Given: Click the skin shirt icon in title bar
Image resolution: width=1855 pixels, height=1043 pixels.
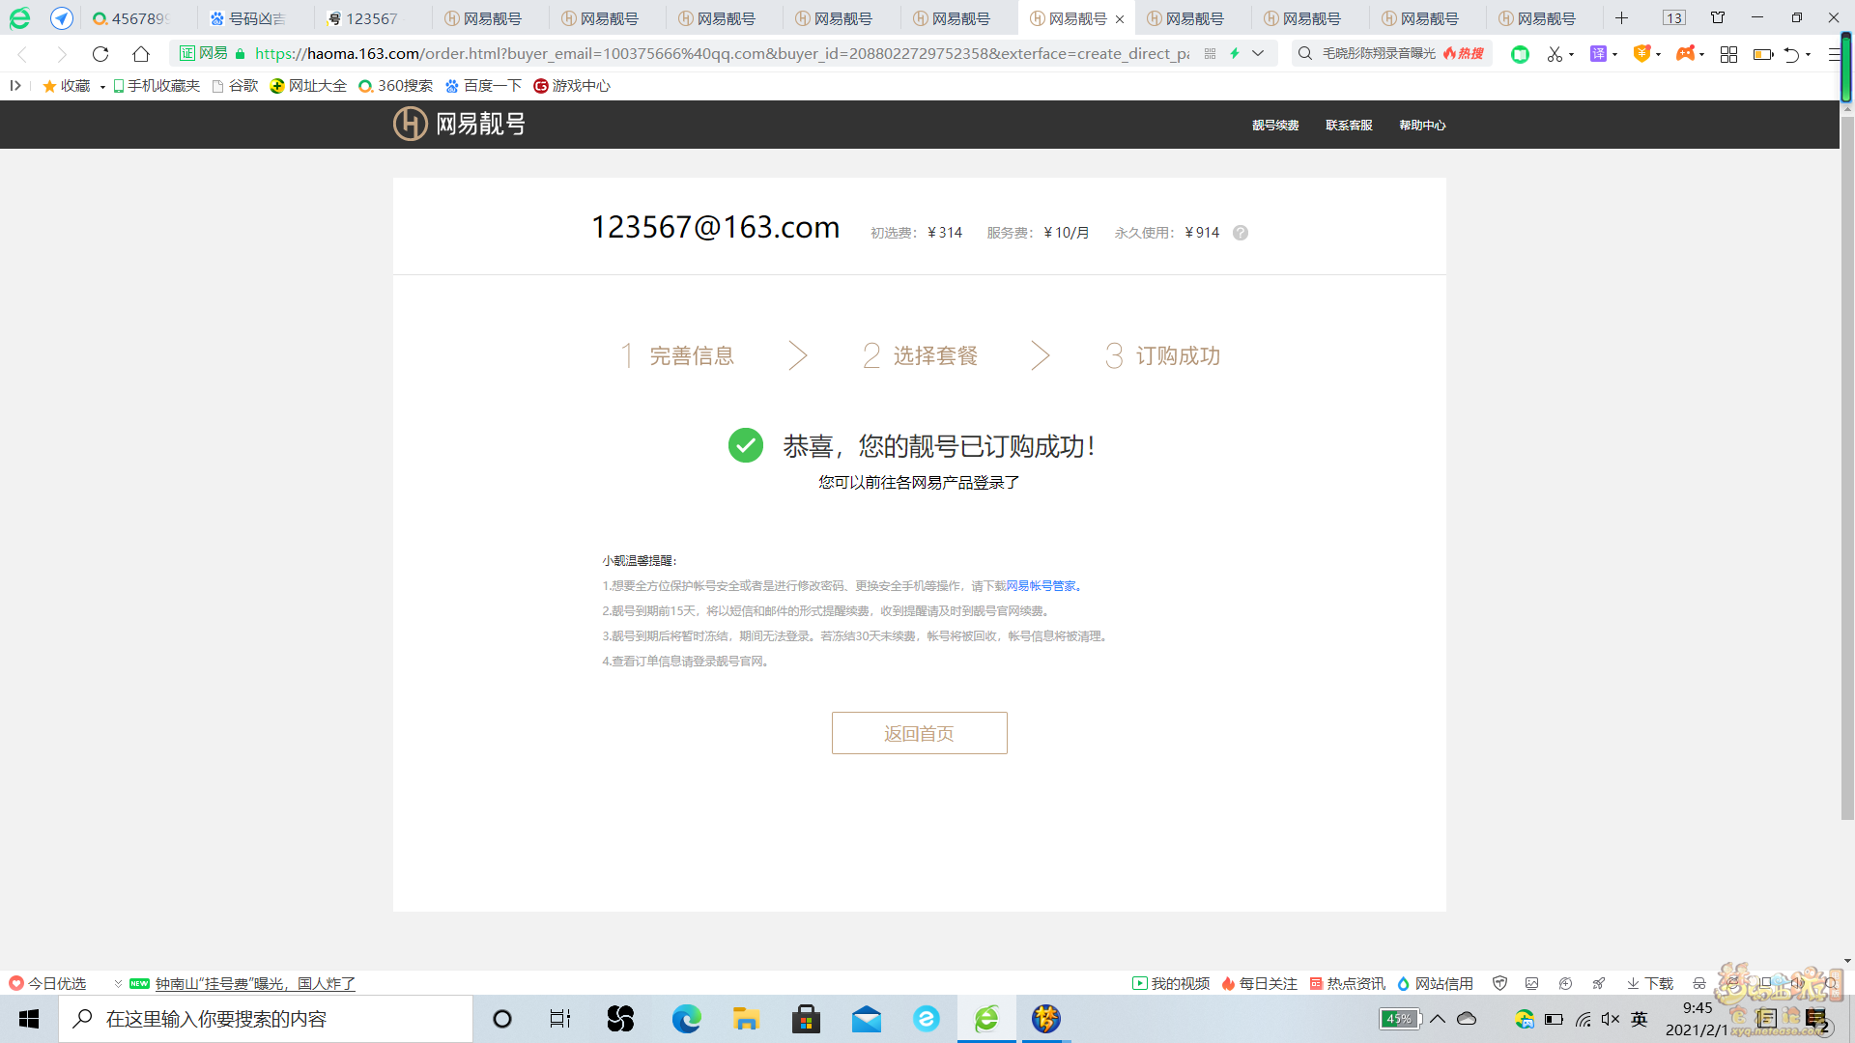Looking at the screenshot, I should click(x=1718, y=17).
